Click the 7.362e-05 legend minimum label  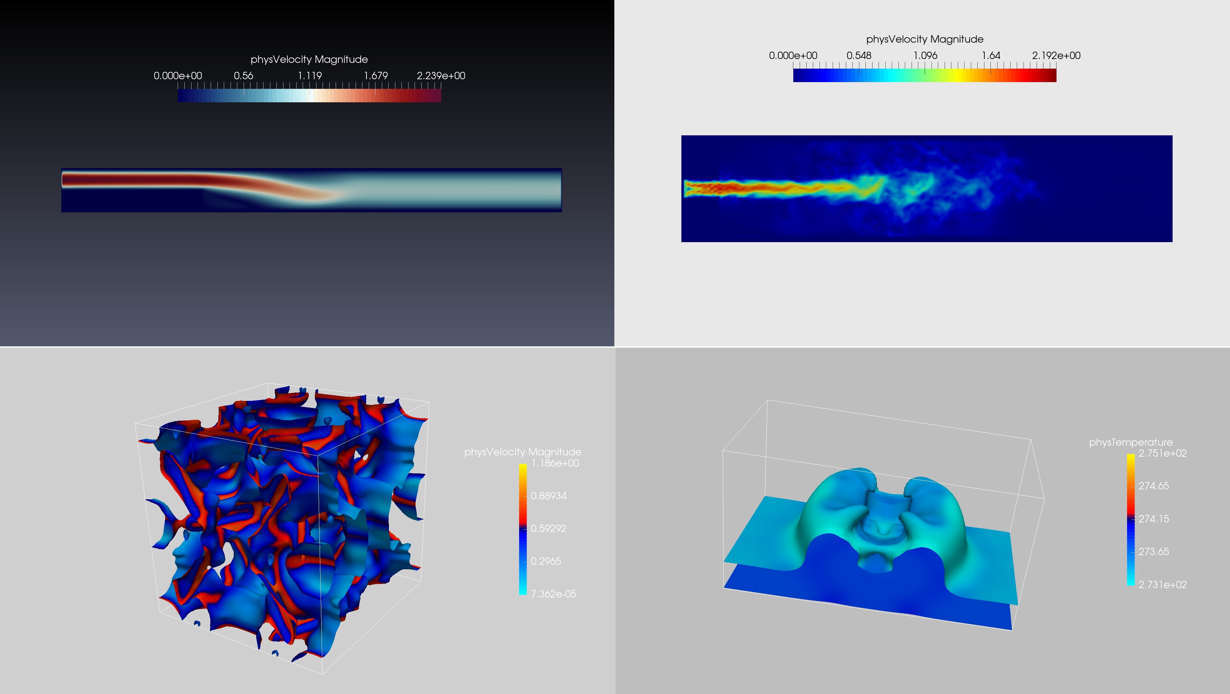554,594
